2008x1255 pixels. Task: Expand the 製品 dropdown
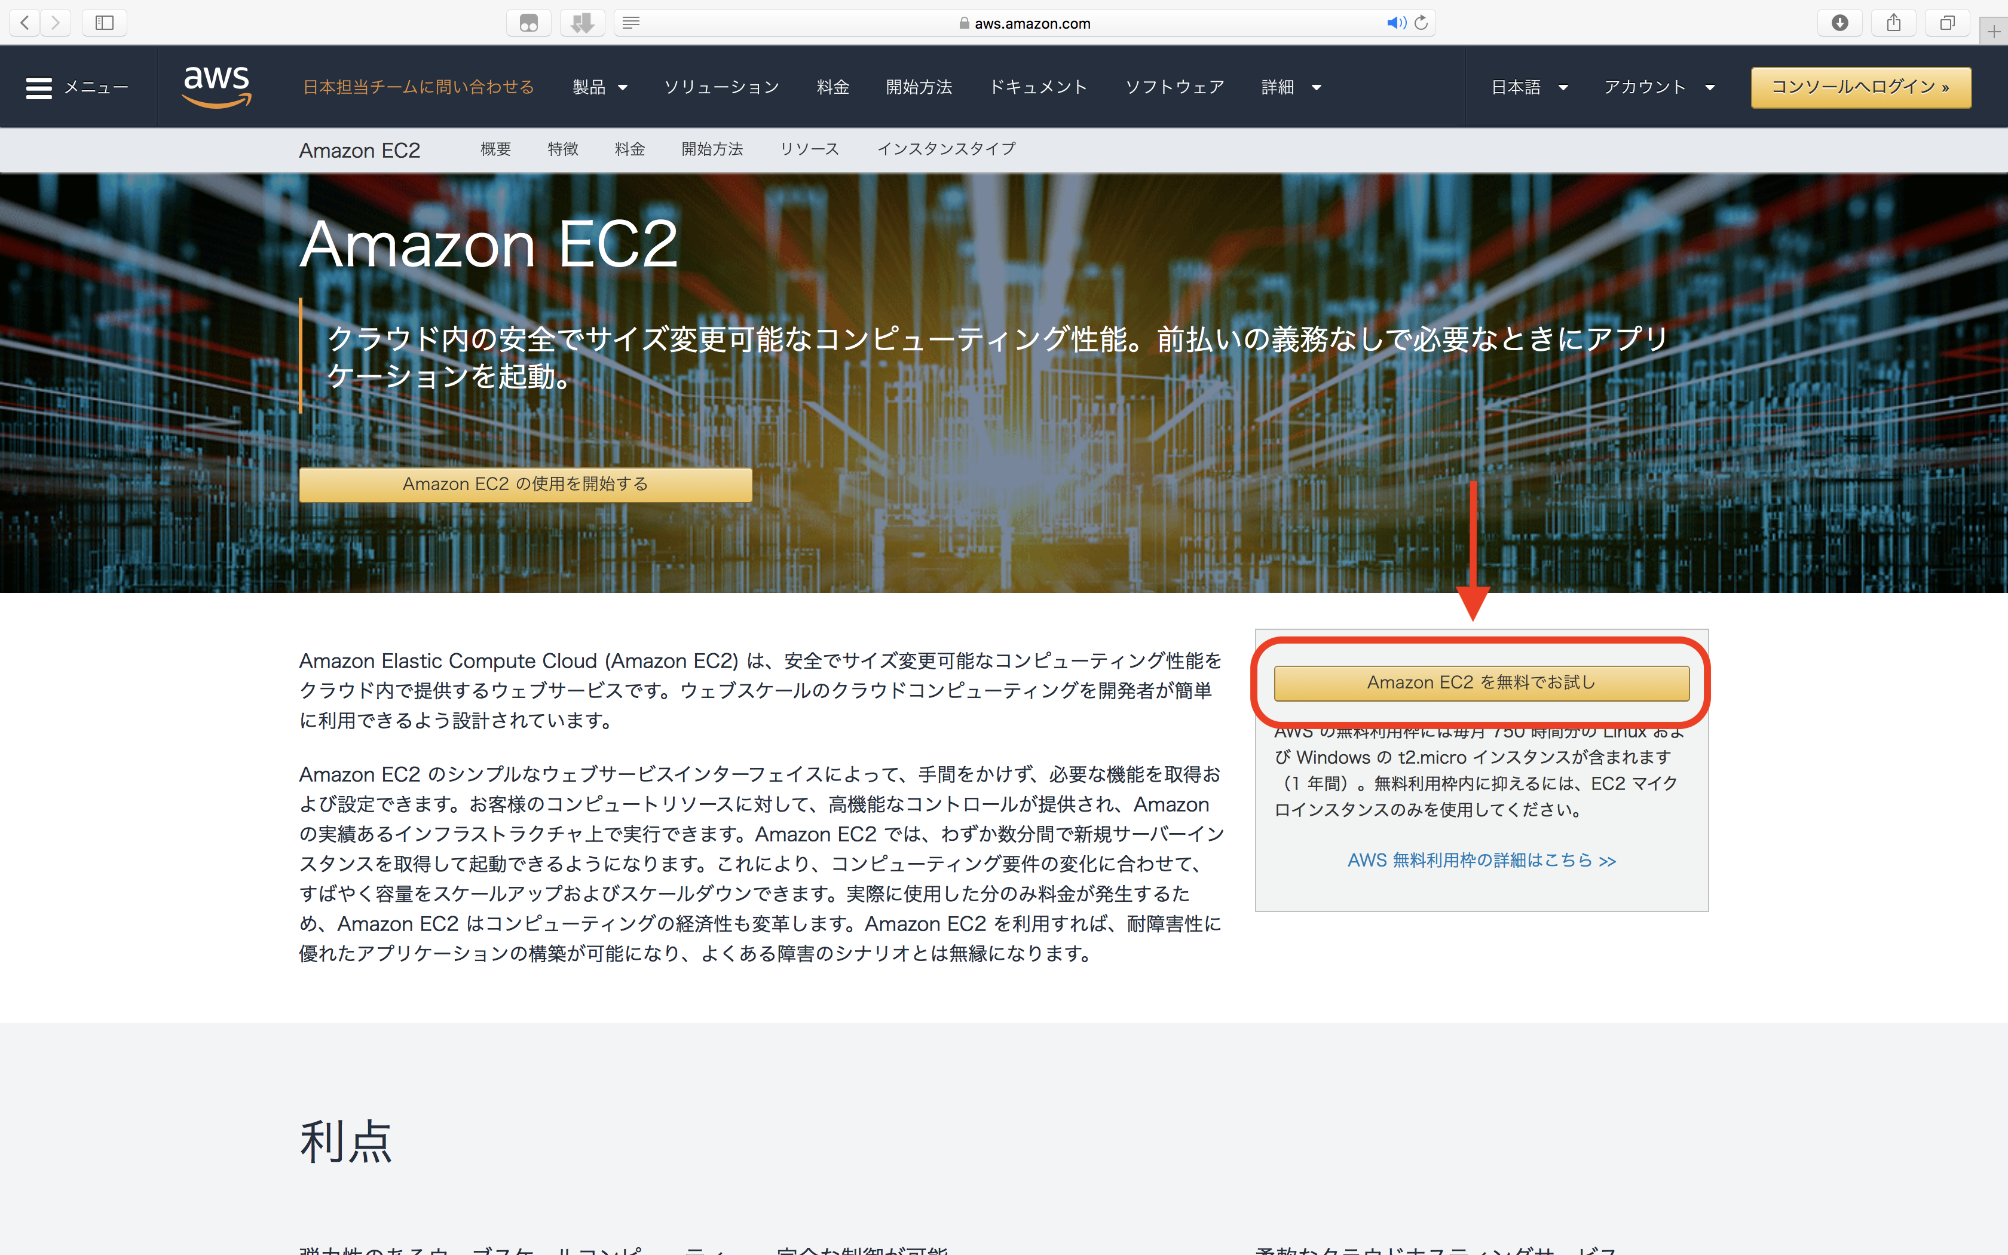599,87
